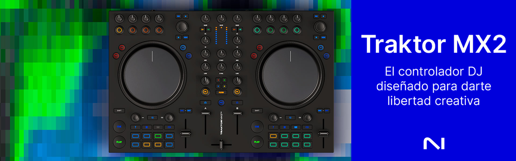This screenshot has width=516, height=161.
Task: Click the left deck star button
Action: 185,16
